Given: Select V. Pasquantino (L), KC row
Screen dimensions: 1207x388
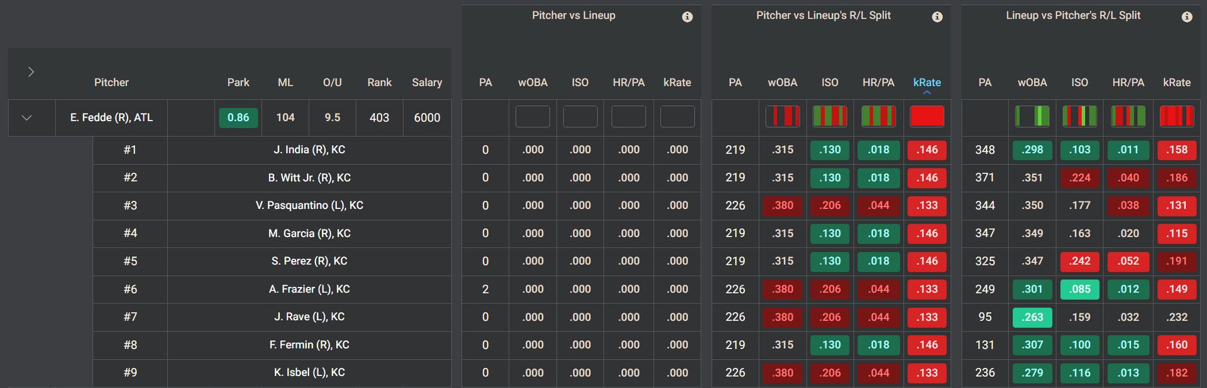Looking at the screenshot, I should pyautogui.click(x=272, y=205).
